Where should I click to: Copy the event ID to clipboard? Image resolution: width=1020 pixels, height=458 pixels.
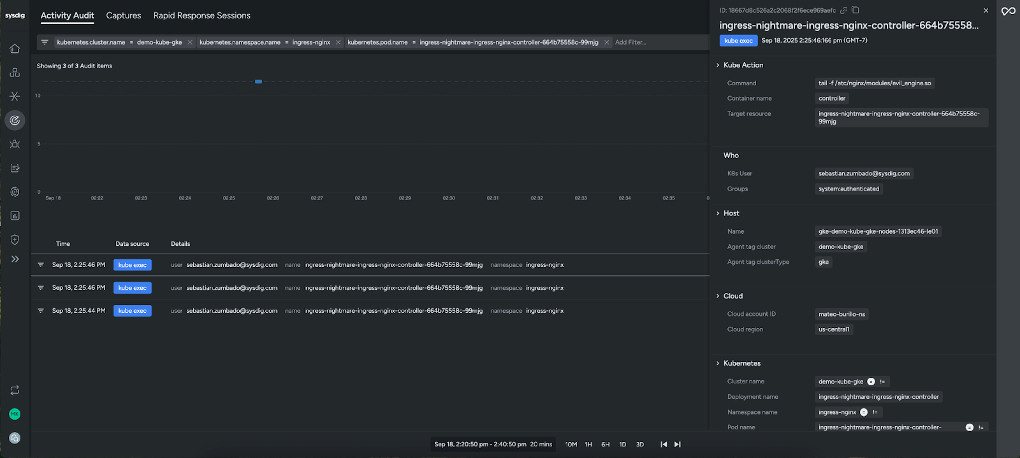856,10
